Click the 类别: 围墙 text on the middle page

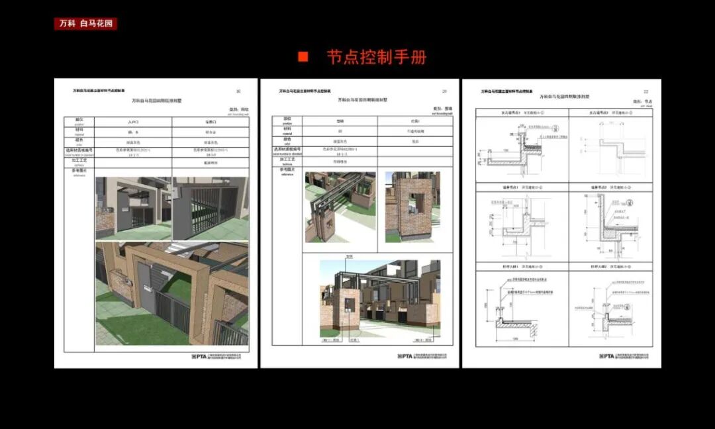pos(442,109)
